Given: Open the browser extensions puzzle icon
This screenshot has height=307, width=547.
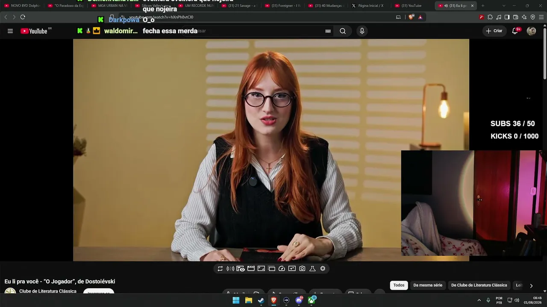Looking at the screenshot, I should [x=490, y=17].
